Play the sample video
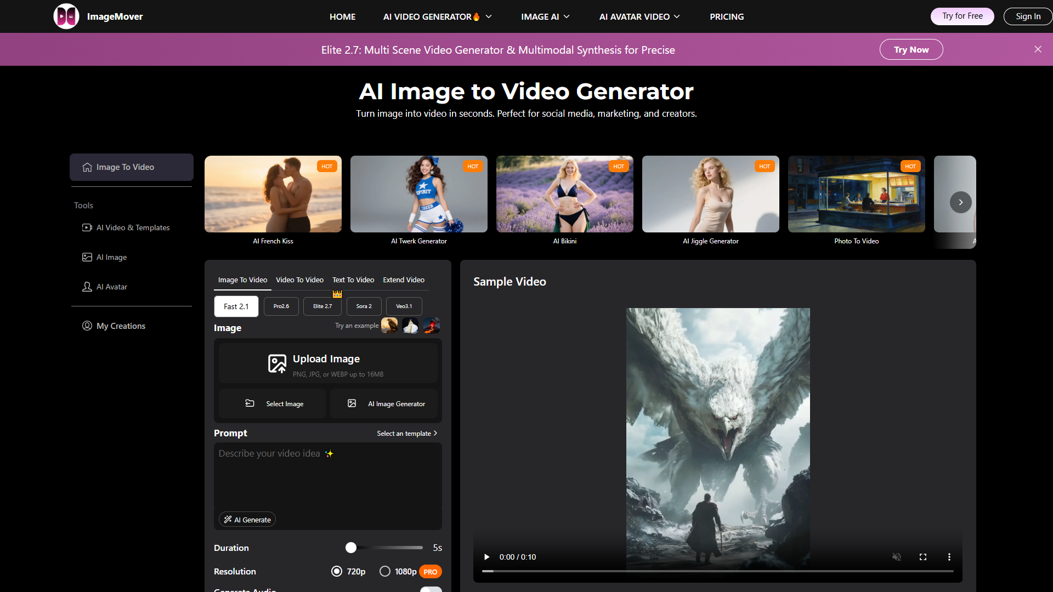This screenshot has height=592, width=1053. [486, 557]
